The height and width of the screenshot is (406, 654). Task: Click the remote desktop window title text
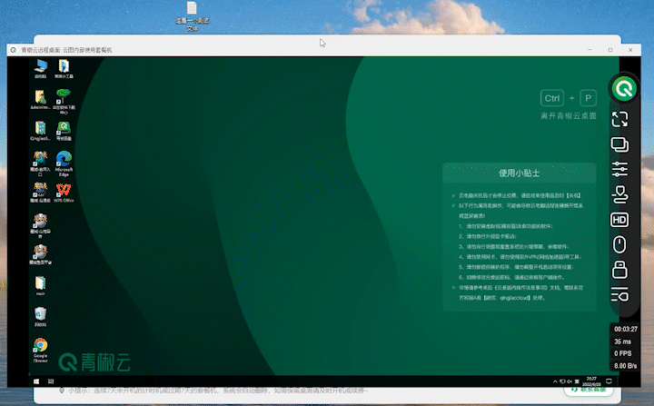(x=66, y=50)
